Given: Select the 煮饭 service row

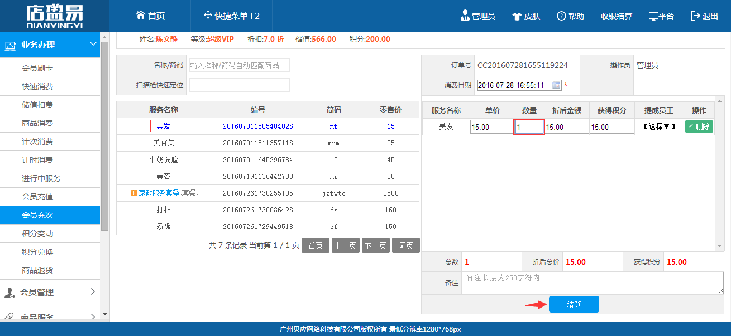Looking at the screenshot, I should coord(267,227).
